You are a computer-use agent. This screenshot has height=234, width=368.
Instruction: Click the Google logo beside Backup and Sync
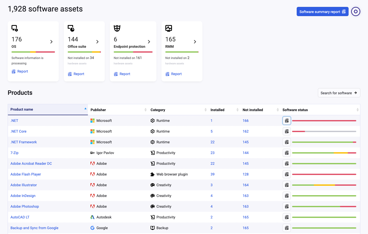tap(92, 228)
